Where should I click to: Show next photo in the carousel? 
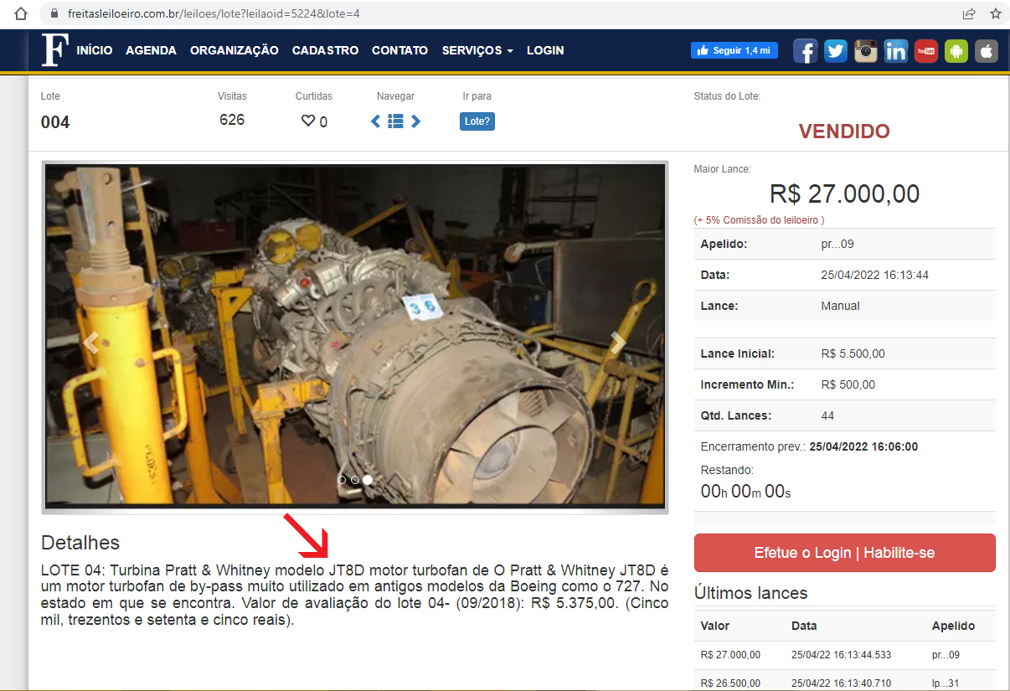[618, 343]
